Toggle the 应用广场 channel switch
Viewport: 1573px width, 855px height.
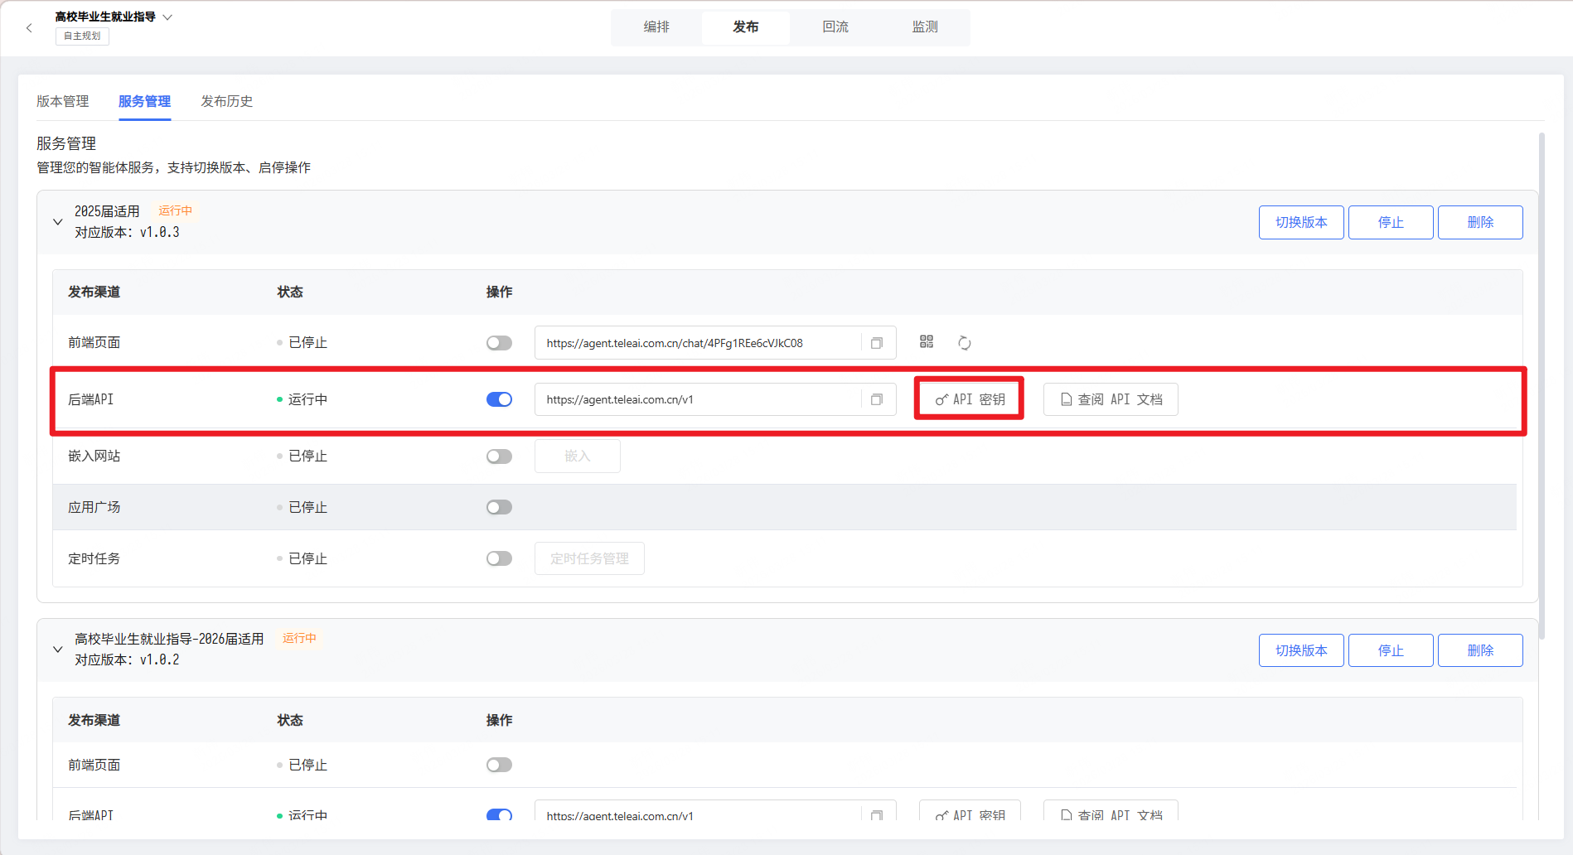click(499, 507)
